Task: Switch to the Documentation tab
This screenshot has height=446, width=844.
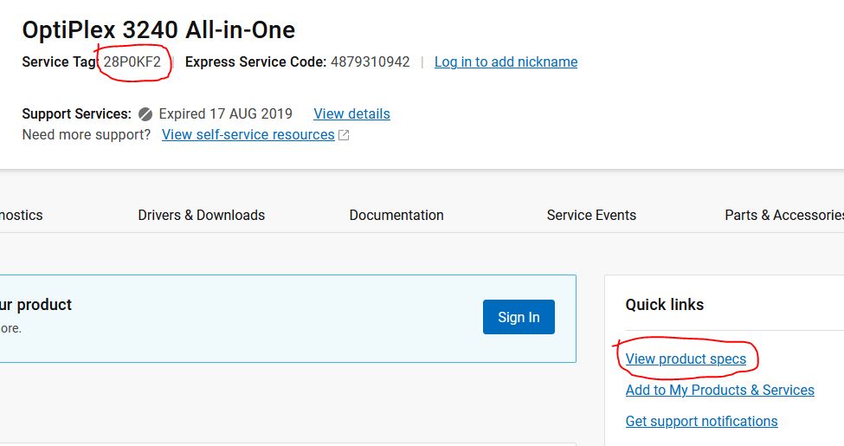Action: [396, 215]
